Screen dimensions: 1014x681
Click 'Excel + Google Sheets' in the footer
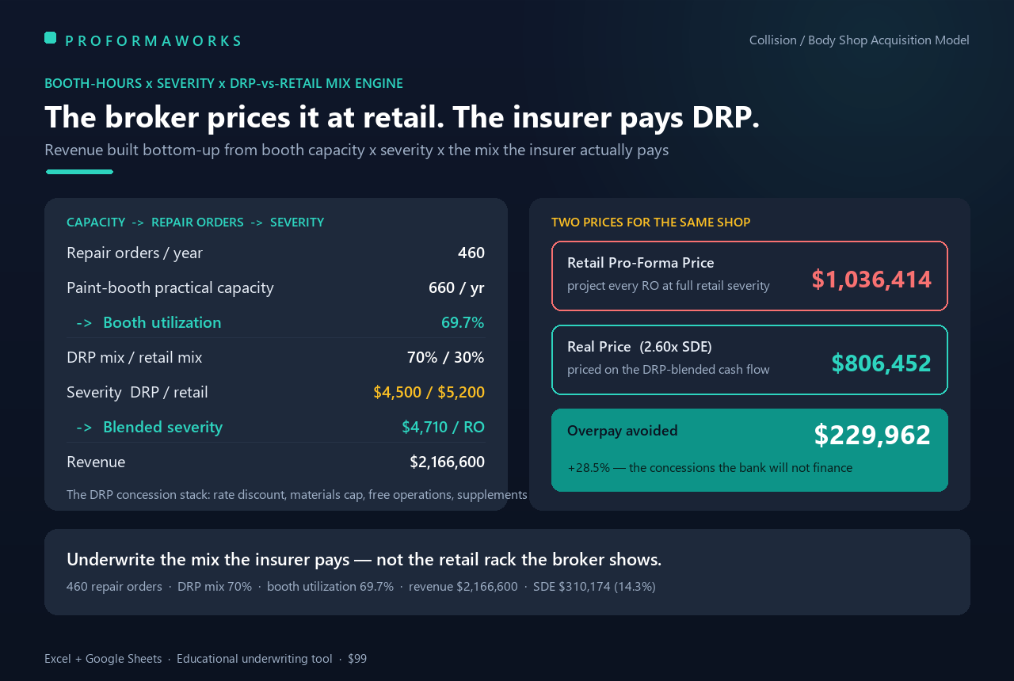point(103,659)
